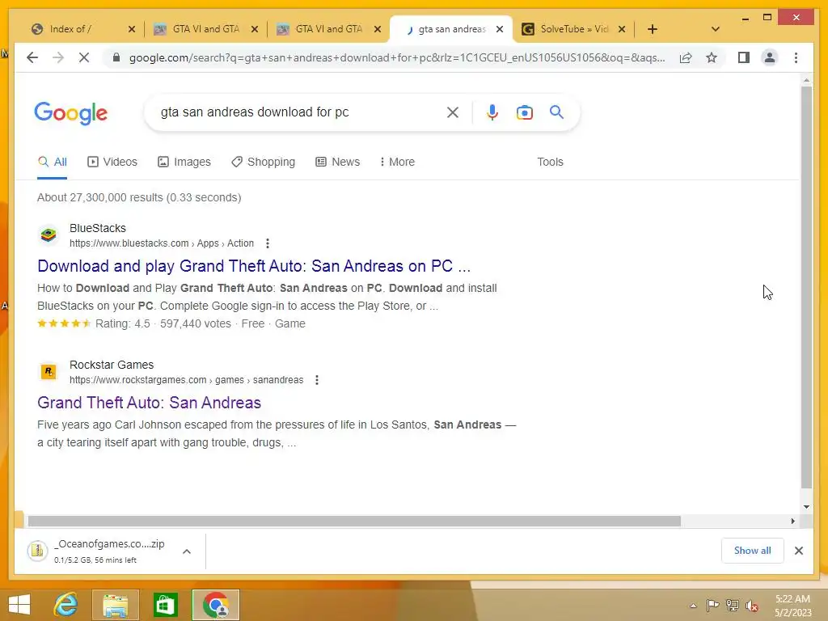This screenshot has width=828, height=621.
Task: Click the forward navigation arrow
Action: click(x=58, y=57)
